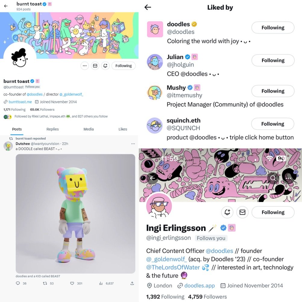Open doodles.app link in Ingi's bio

200,285
